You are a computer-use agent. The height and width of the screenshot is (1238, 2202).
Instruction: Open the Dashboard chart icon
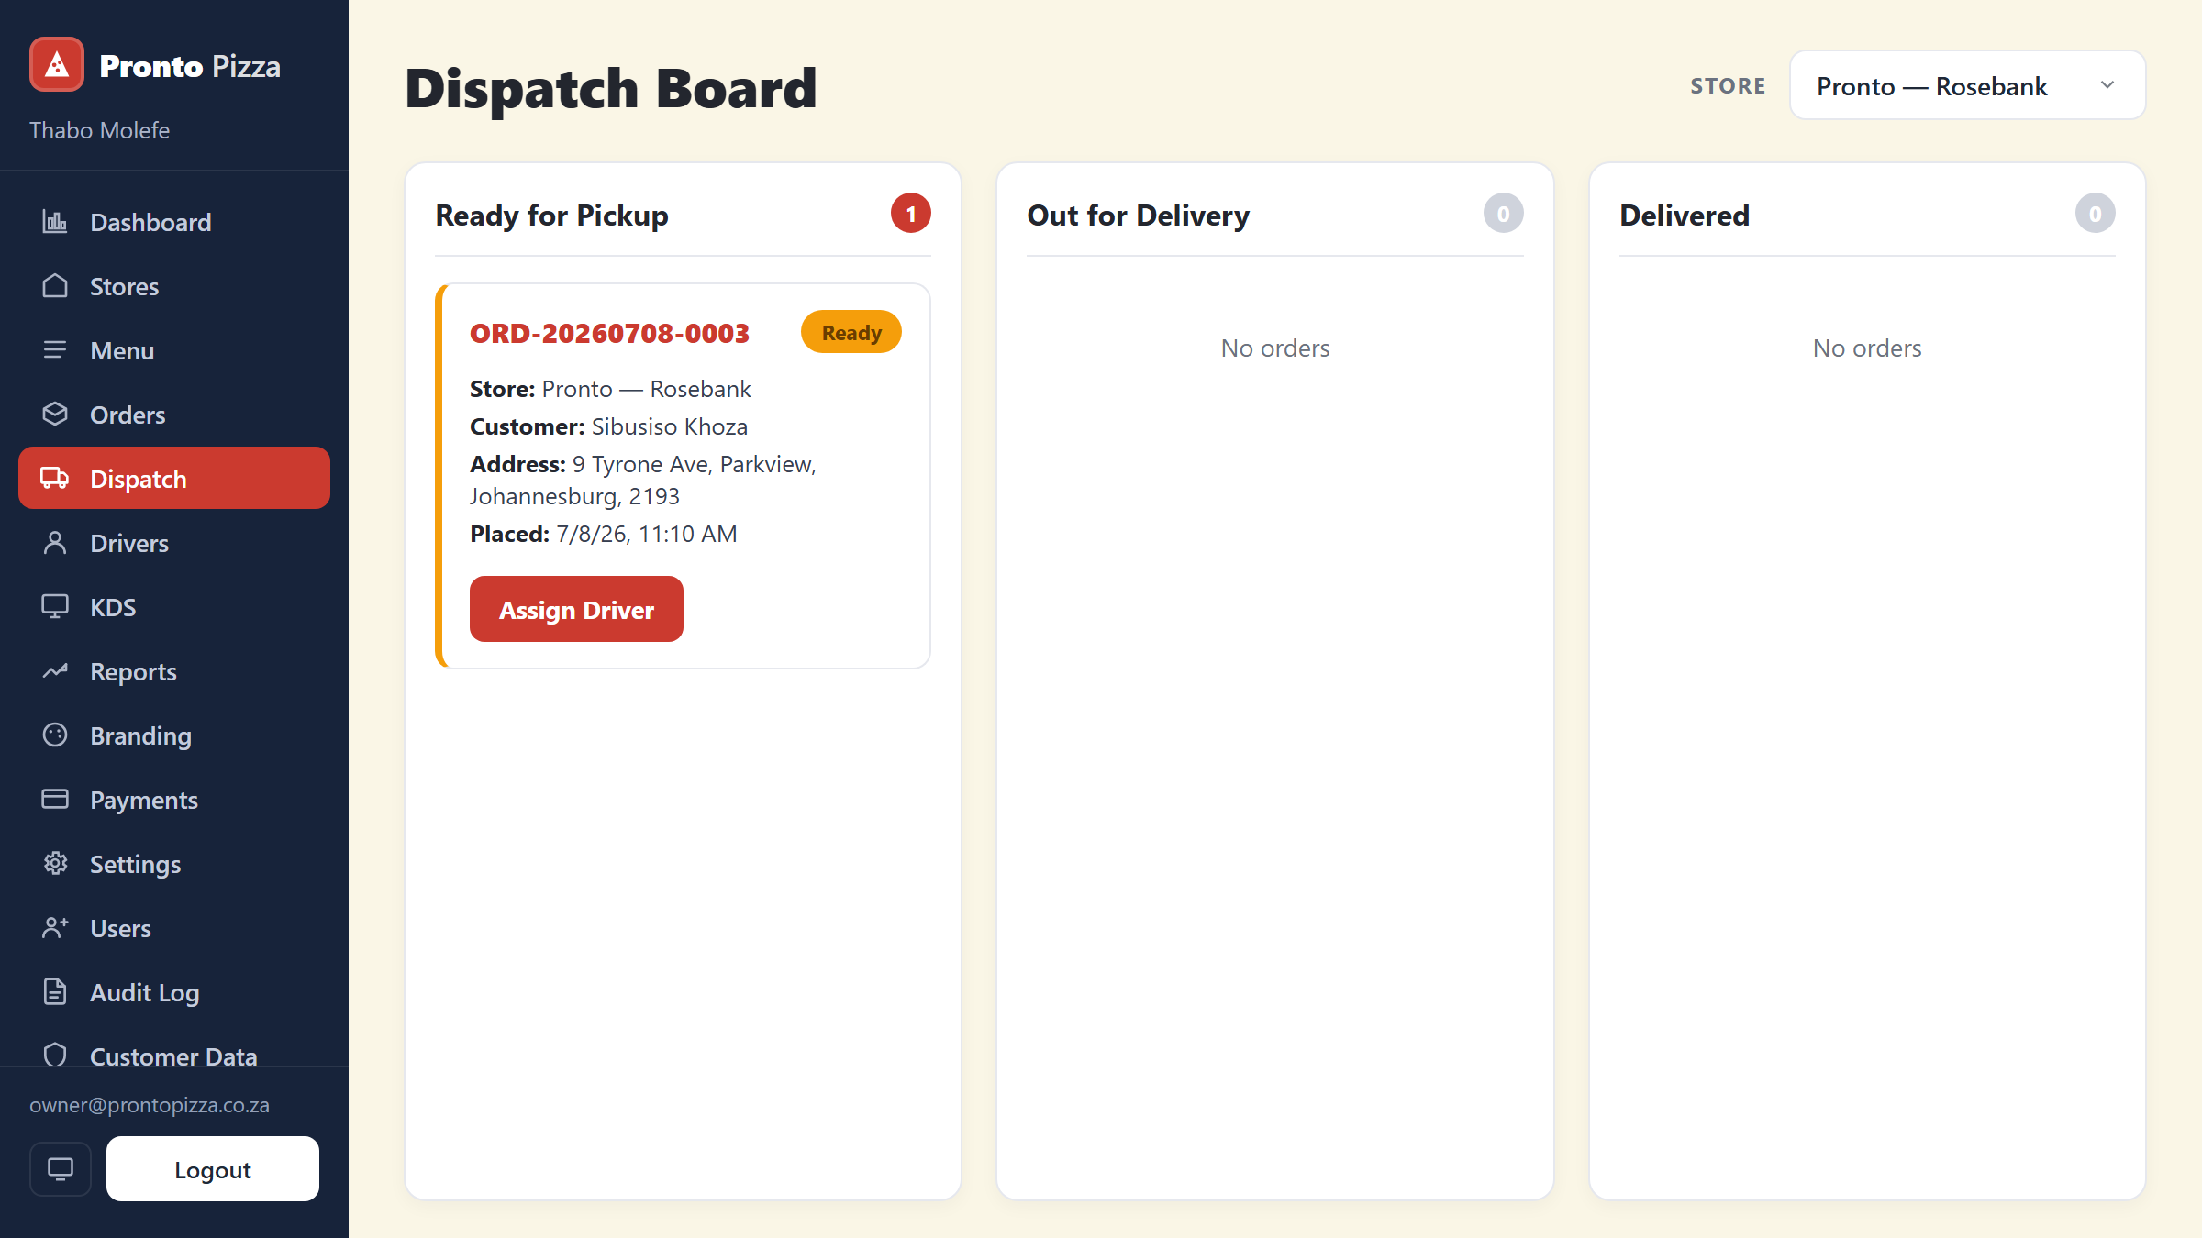pyautogui.click(x=55, y=222)
